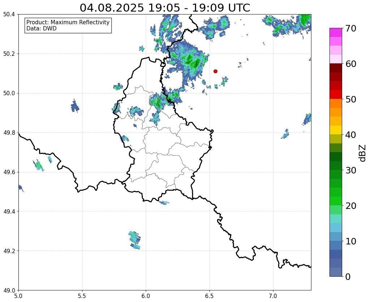Image resolution: width=370 pixels, height=302 pixels.
Task: Click the dark green colorbar segment near 30
Action: pos(336,165)
